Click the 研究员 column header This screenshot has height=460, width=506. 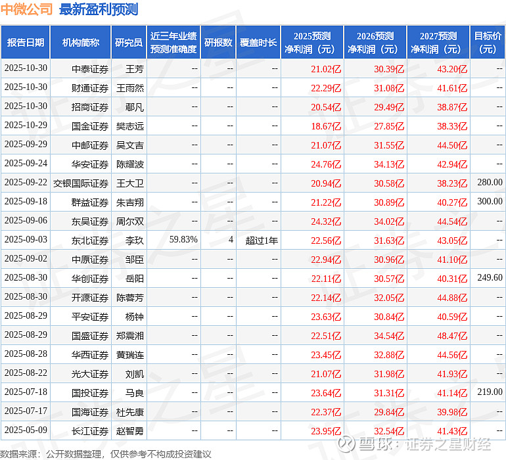[x=129, y=42]
